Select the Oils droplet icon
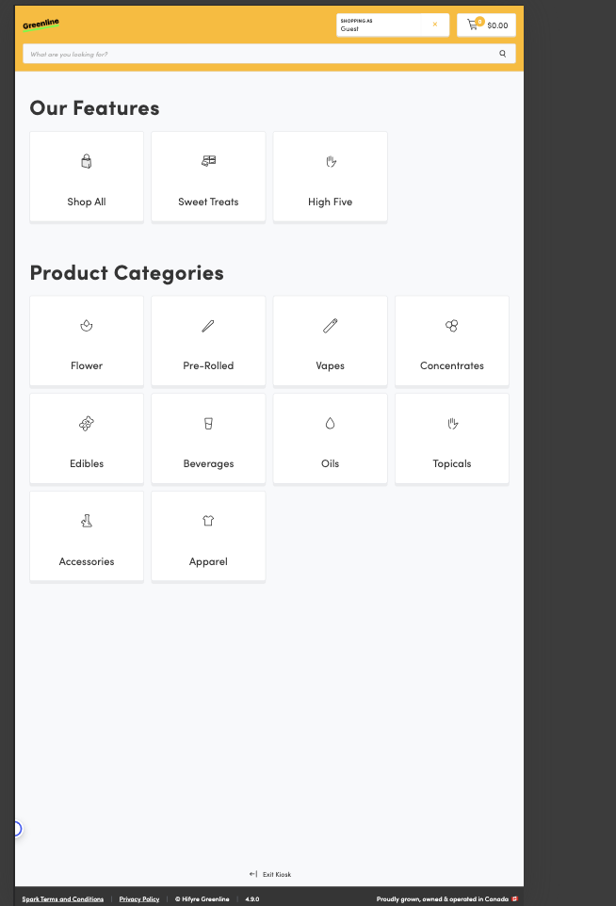This screenshot has height=906, width=616. pyautogui.click(x=331, y=424)
